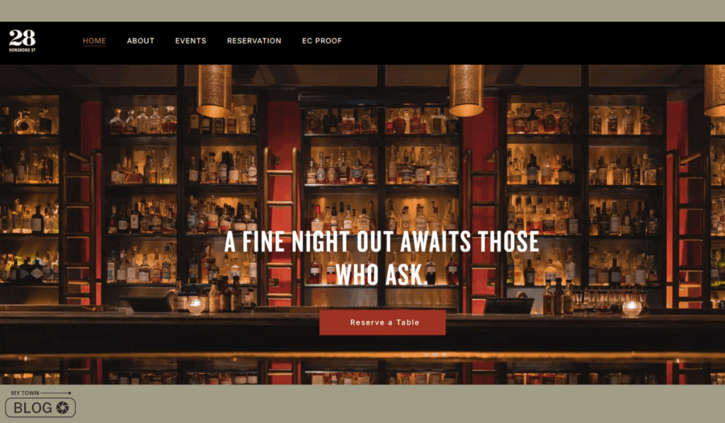Click the leftmost hanging brass lamp
725x423 pixels.
[x=215, y=91]
